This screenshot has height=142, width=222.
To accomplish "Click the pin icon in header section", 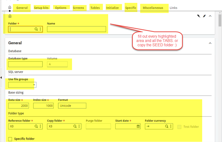I will point(199,16).
